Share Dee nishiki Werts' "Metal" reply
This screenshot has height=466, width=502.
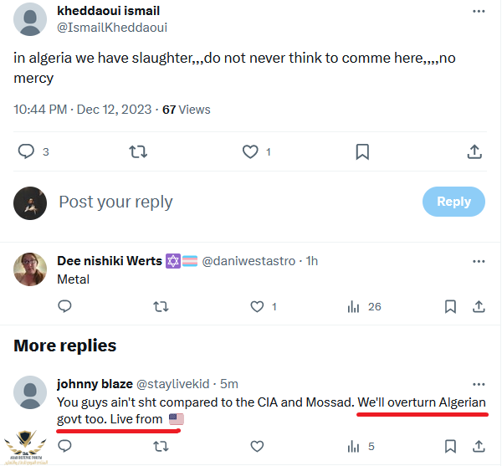tap(479, 307)
